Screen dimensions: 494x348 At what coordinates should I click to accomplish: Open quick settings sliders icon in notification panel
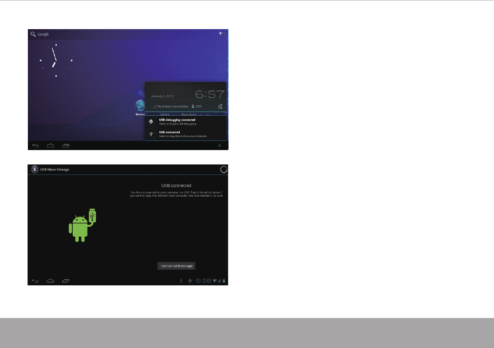(220, 107)
